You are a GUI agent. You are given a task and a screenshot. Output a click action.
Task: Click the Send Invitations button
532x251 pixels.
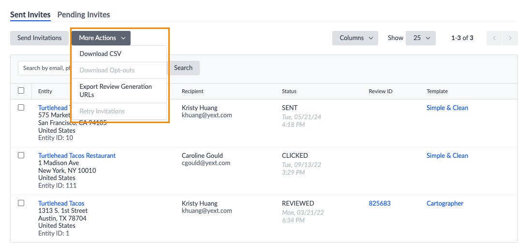point(39,38)
